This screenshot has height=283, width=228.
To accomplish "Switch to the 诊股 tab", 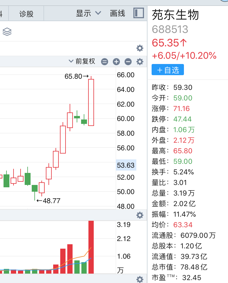I will click(26, 14).
